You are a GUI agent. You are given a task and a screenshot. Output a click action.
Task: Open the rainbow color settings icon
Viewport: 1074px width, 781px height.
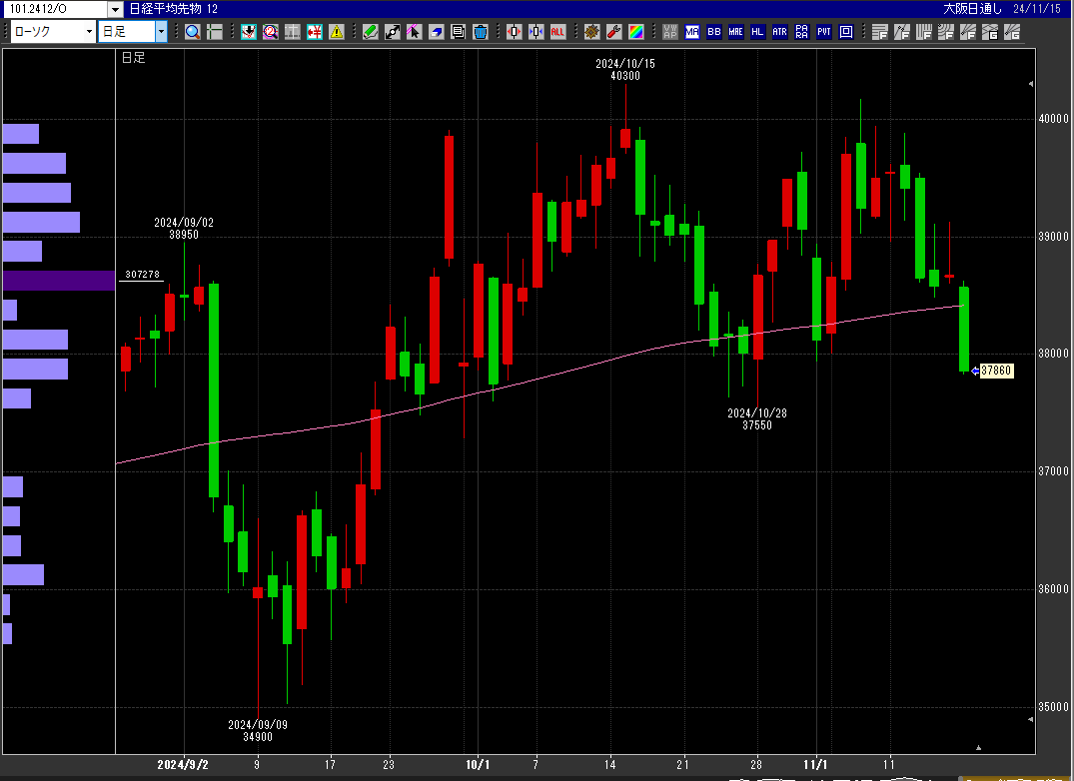[636, 32]
